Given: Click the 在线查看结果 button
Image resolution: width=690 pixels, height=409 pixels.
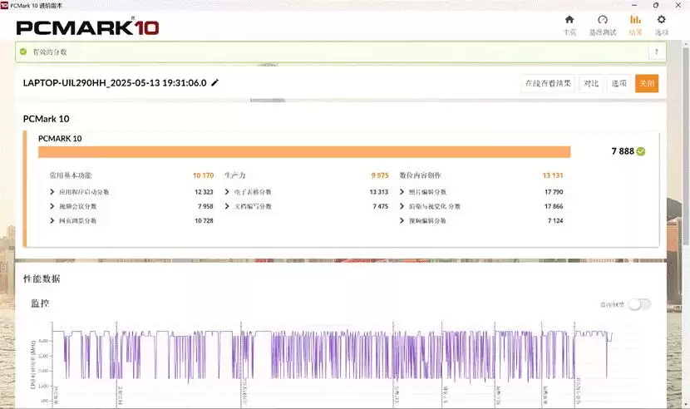Looking at the screenshot, I should [548, 83].
